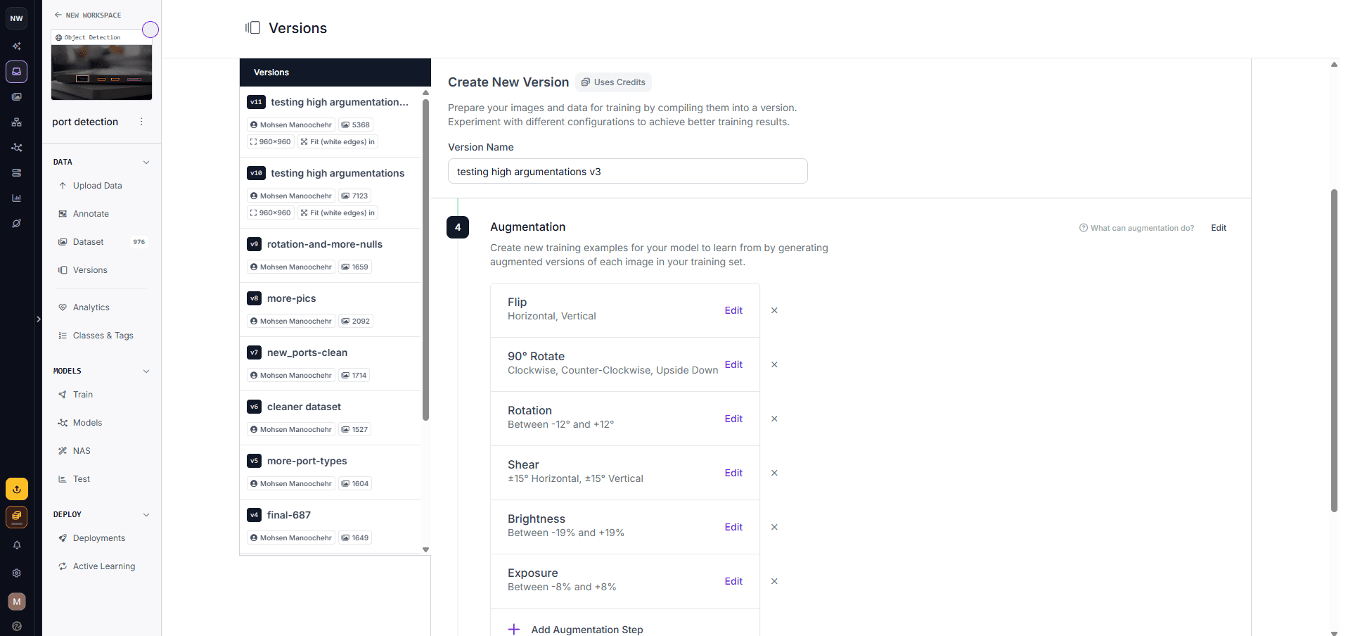Open the settings gear icon in rail
This screenshot has width=1348, height=636.
point(17,573)
